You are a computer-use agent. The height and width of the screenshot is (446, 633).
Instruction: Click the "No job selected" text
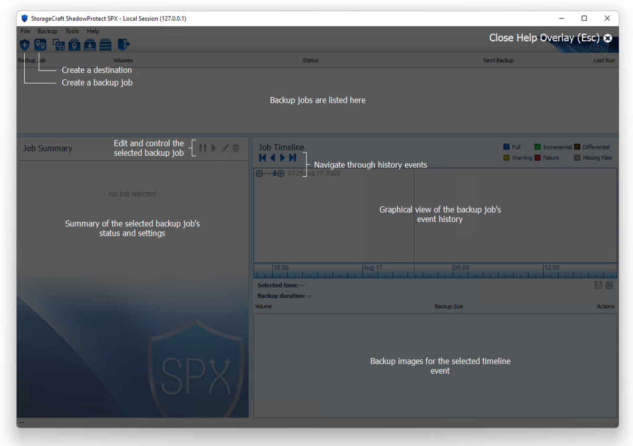[132, 194]
